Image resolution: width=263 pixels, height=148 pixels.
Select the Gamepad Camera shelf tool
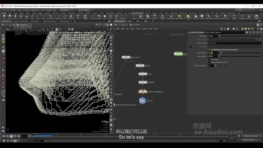tap(256, 16)
